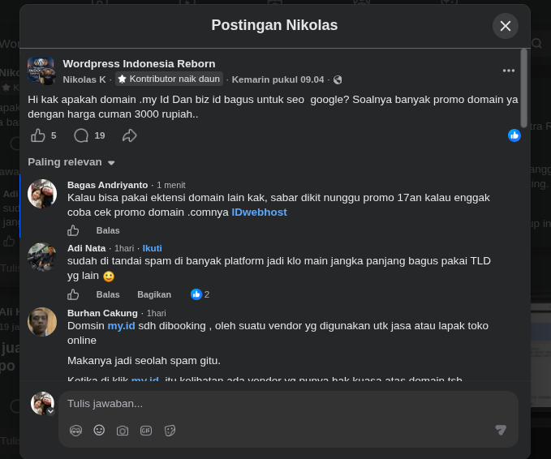Open the post options three-dot menu
This screenshot has height=459, width=551.
click(x=509, y=71)
